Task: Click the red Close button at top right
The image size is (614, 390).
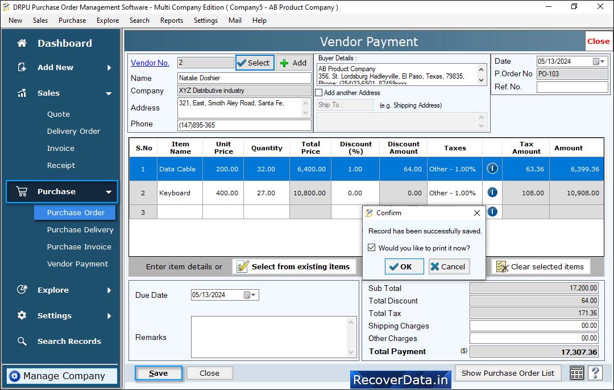Action: tap(598, 41)
